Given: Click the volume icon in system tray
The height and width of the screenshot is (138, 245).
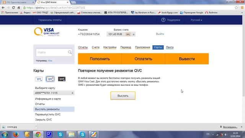Looking at the screenshot, I should coord(225,135).
